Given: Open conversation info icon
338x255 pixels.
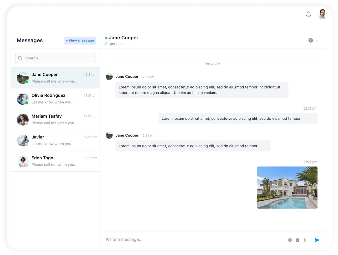Looking at the screenshot, I should (311, 40).
